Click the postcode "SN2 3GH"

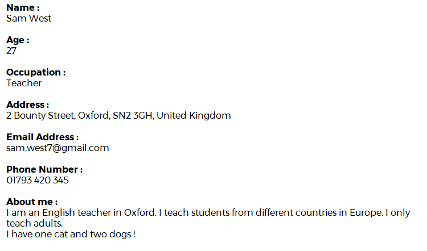(132, 116)
